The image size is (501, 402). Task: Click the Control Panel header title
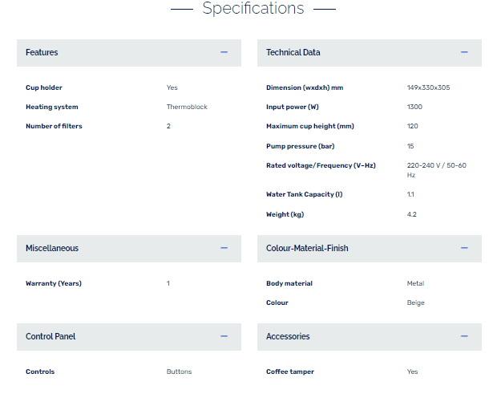pos(51,336)
